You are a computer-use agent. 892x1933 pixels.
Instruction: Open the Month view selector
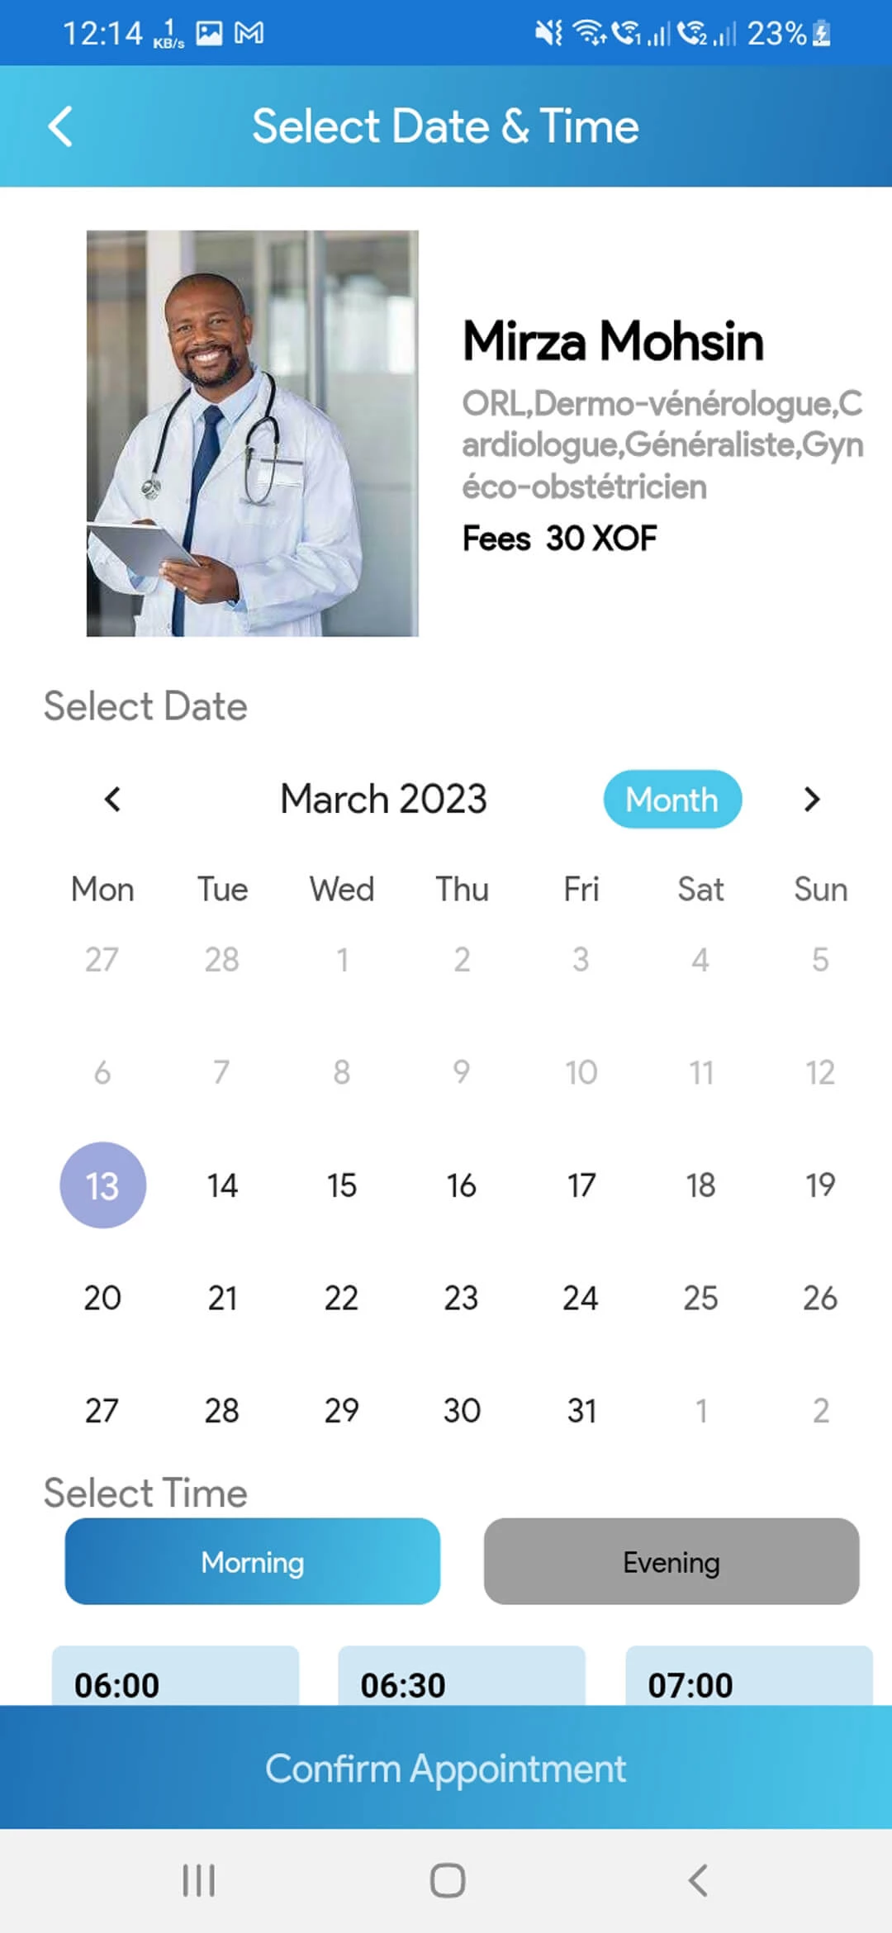tap(671, 799)
